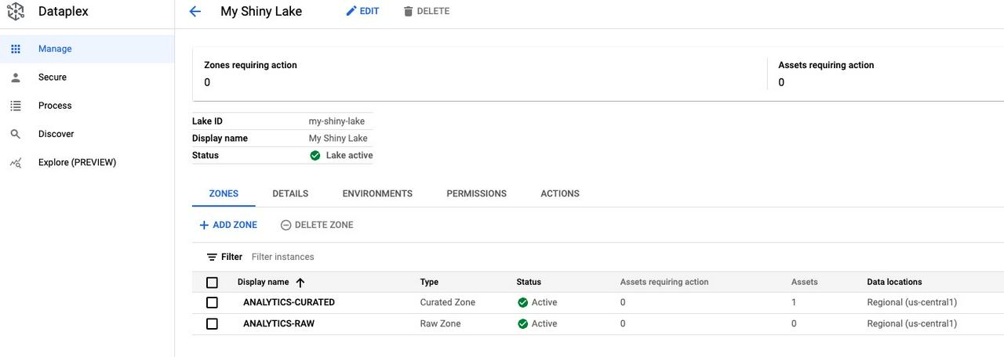Open the ANALYTICS-RAW zone link
Screen dimensions: 1004x357
(278, 323)
